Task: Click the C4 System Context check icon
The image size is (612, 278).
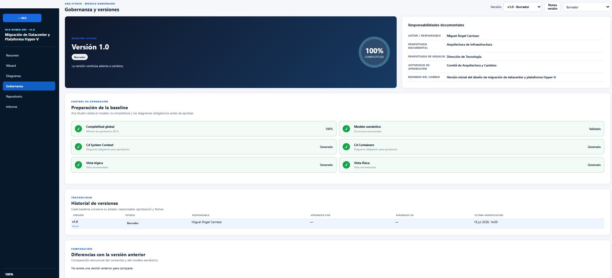Action: pyautogui.click(x=78, y=147)
